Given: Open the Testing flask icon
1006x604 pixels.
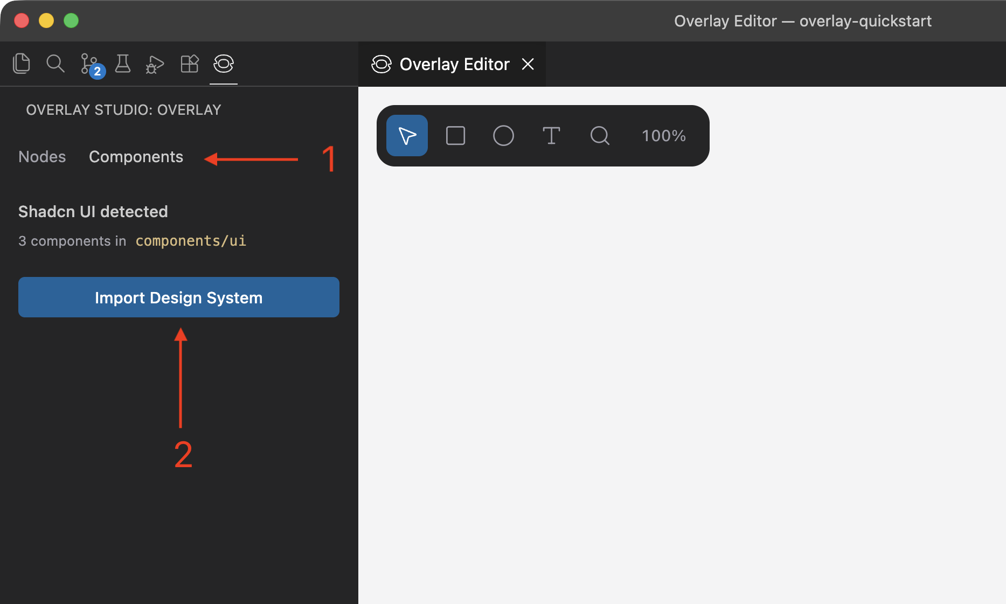Looking at the screenshot, I should 123,64.
